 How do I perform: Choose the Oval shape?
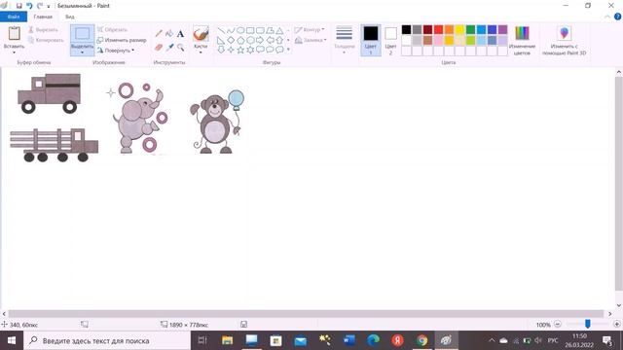coord(240,30)
